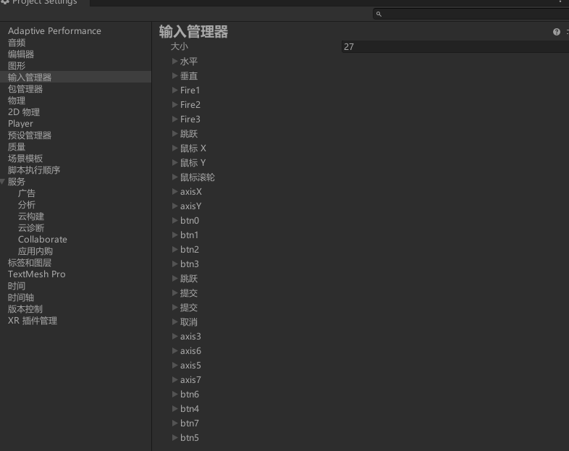569x451 pixels.
Task: Expand the 鼠标 Y axis entry
Action: 174,163
